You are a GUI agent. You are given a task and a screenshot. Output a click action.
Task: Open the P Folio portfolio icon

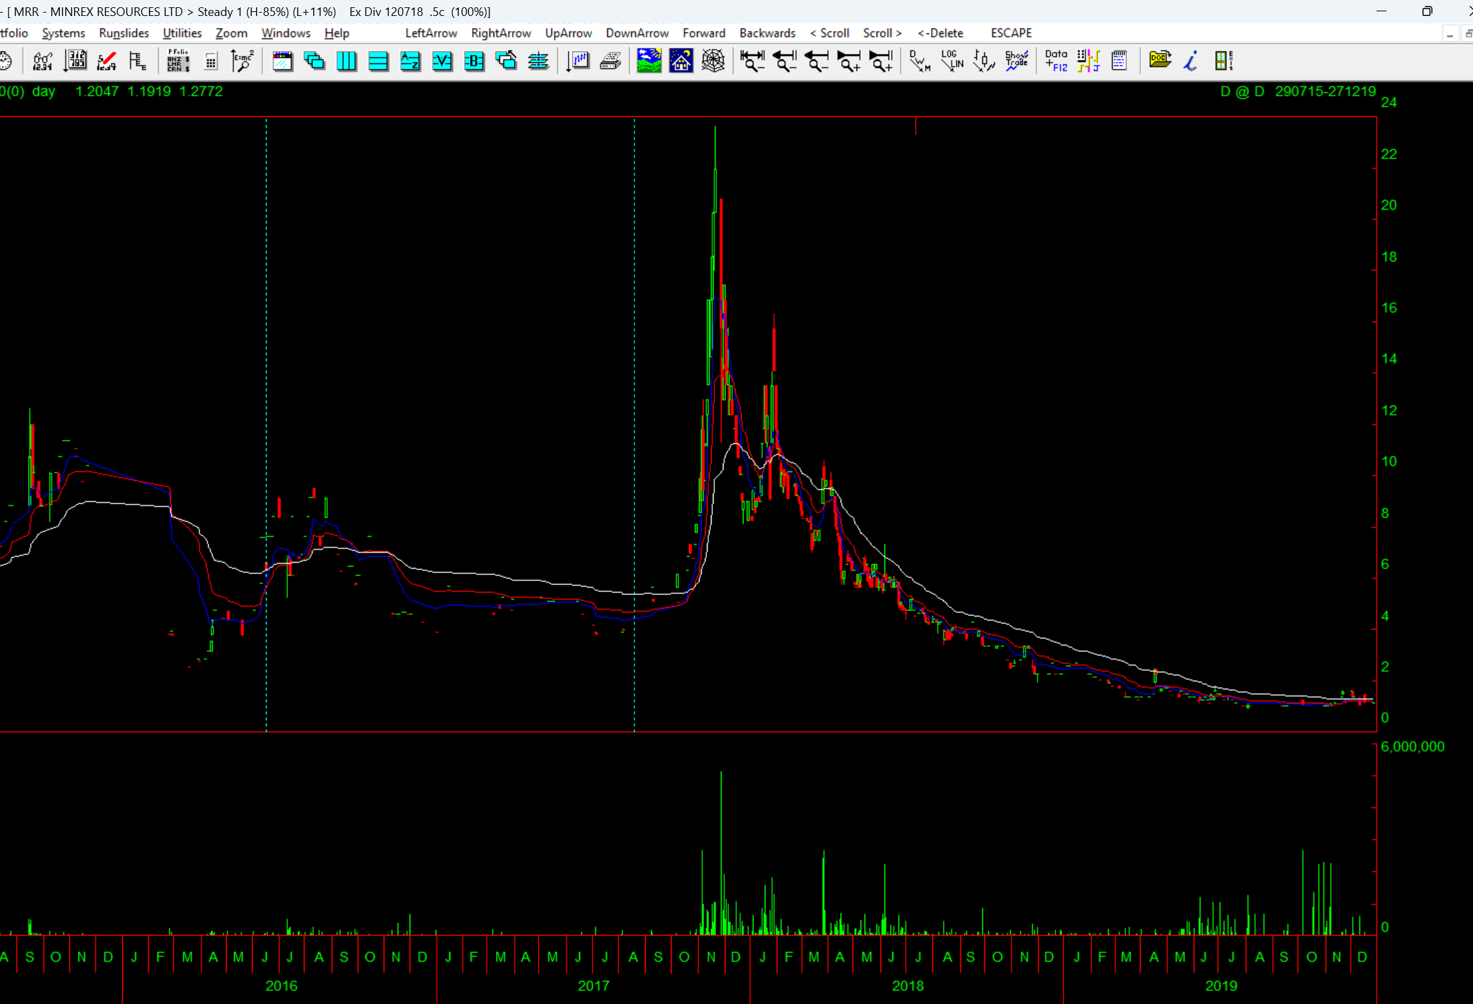(x=178, y=61)
